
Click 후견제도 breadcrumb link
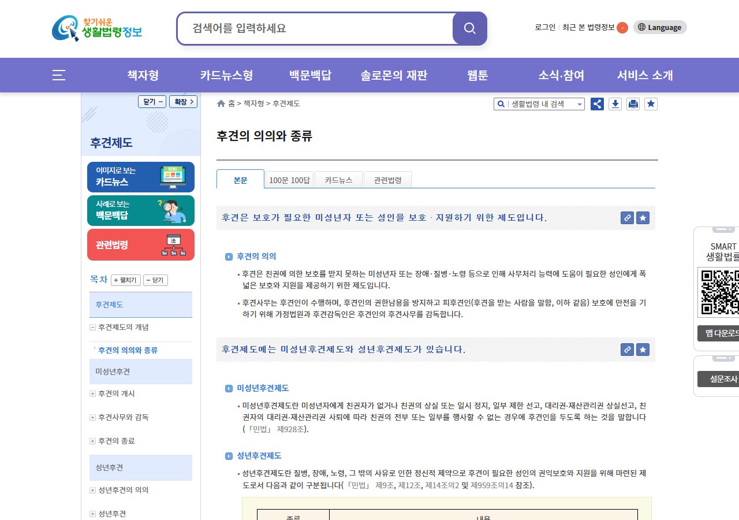(x=286, y=103)
